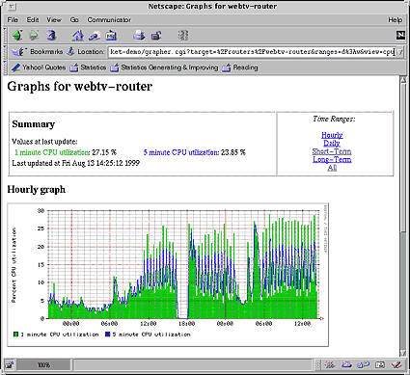
Task: Open the Yahoo! Quotes bookmark
Action: click(x=39, y=67)
